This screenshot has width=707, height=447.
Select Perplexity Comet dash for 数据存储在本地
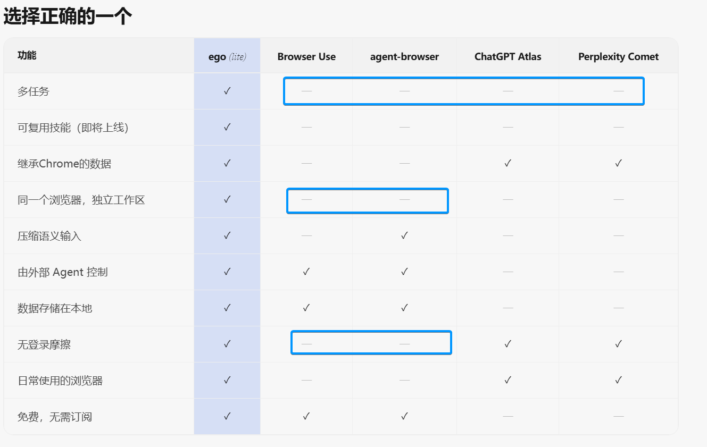click(618, 308)
